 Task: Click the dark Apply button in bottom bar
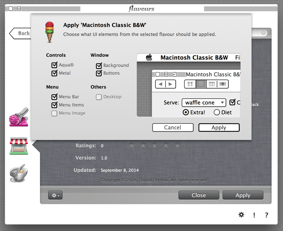[243, 195]
